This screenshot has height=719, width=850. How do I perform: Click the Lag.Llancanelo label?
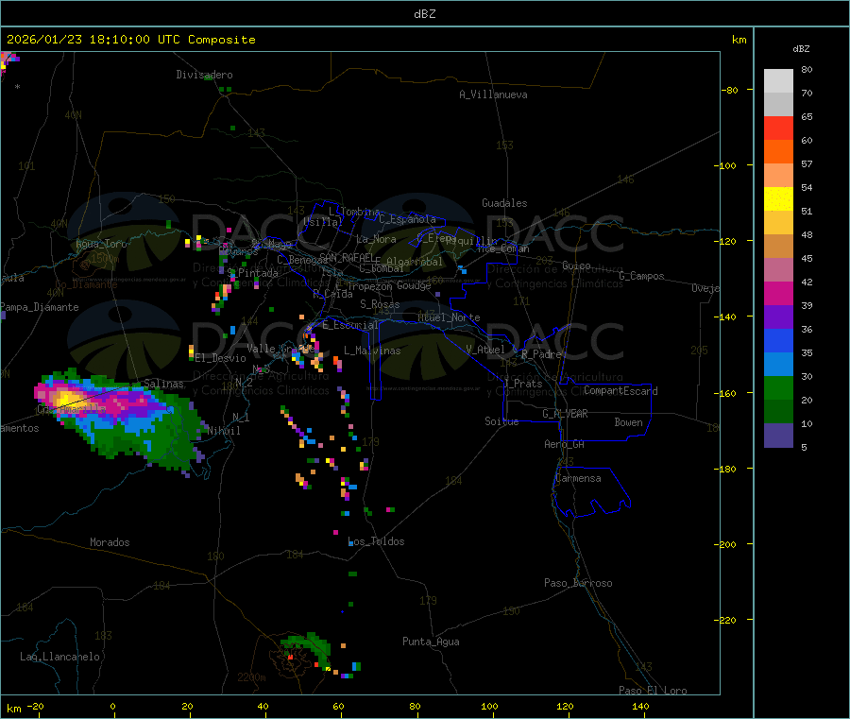[x=59, y=657]
